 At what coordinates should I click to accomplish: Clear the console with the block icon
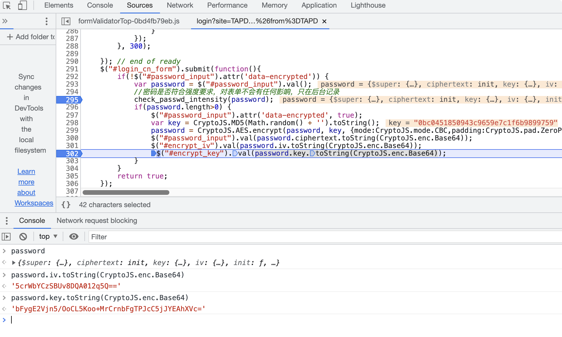pyautogui.click(x=23, y=237)
